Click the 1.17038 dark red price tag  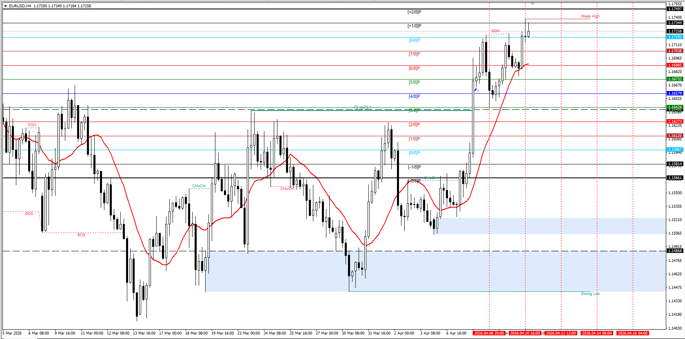click(x=675, y=51)
